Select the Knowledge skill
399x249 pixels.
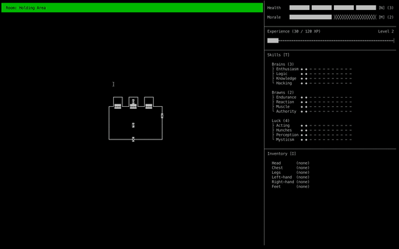tap(286, 78)
